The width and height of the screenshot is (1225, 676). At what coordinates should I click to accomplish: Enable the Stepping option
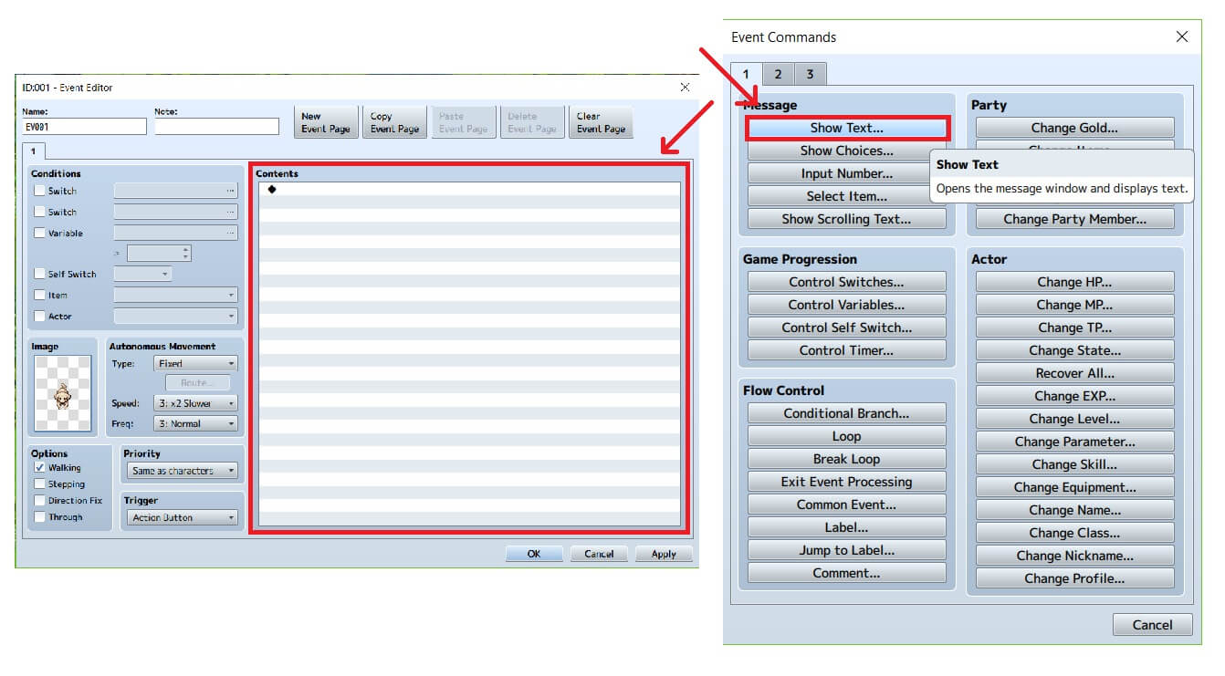click(x=39, y=484)
